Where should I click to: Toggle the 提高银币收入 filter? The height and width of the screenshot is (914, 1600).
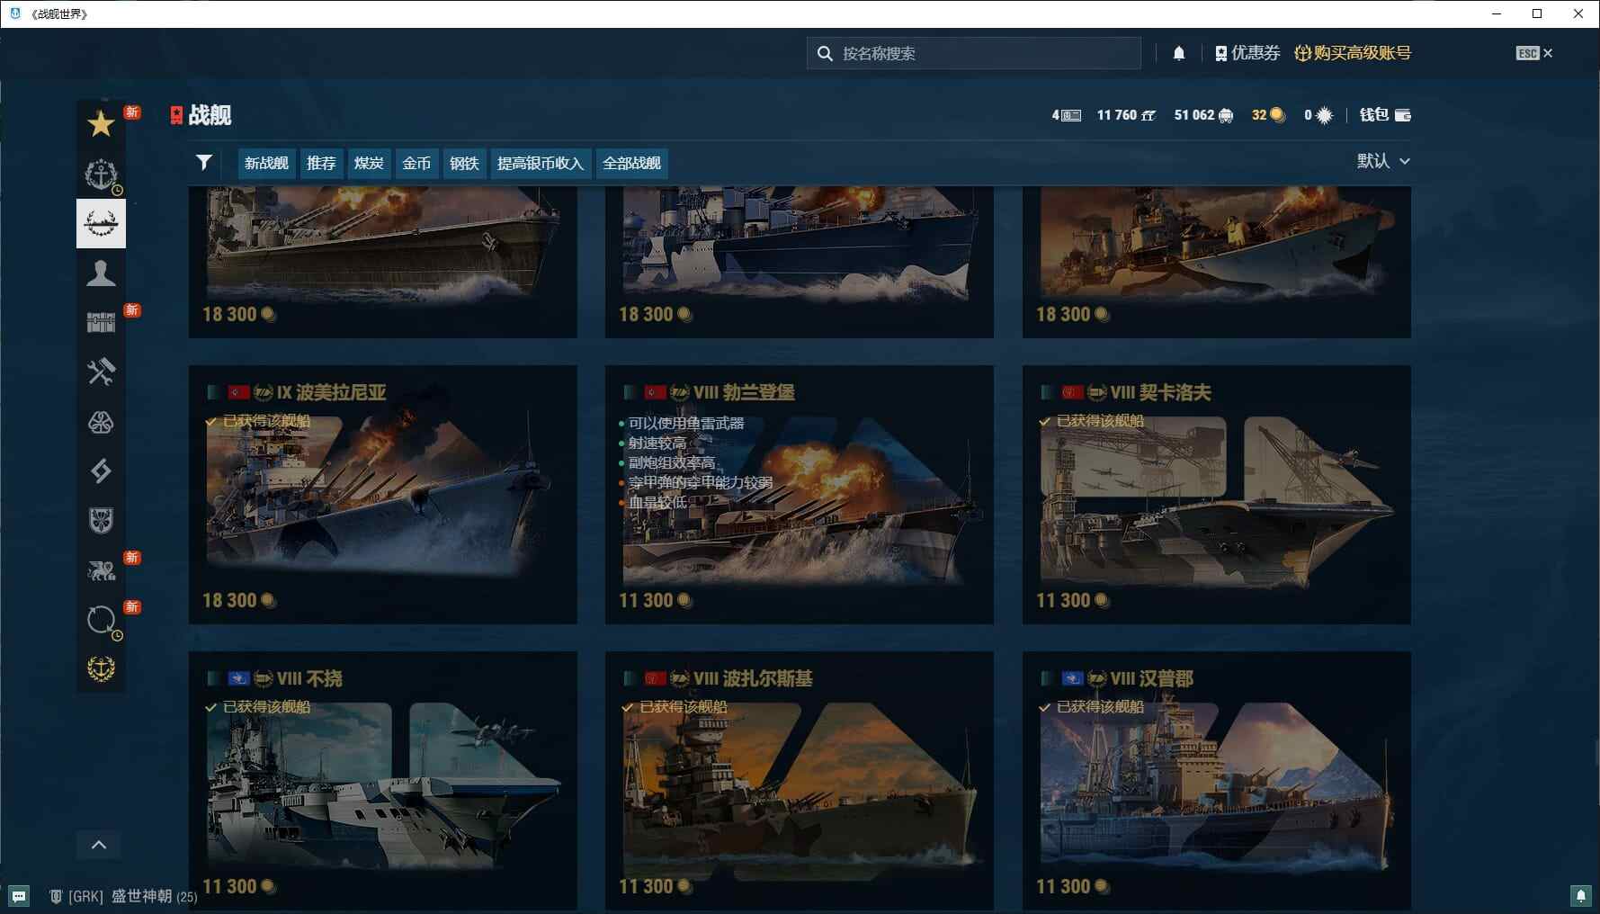click(x=541, y=163)
